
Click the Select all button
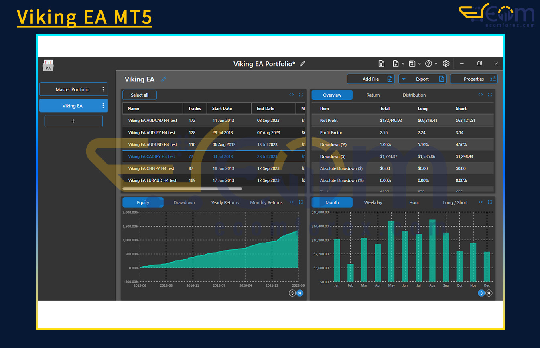140,95
